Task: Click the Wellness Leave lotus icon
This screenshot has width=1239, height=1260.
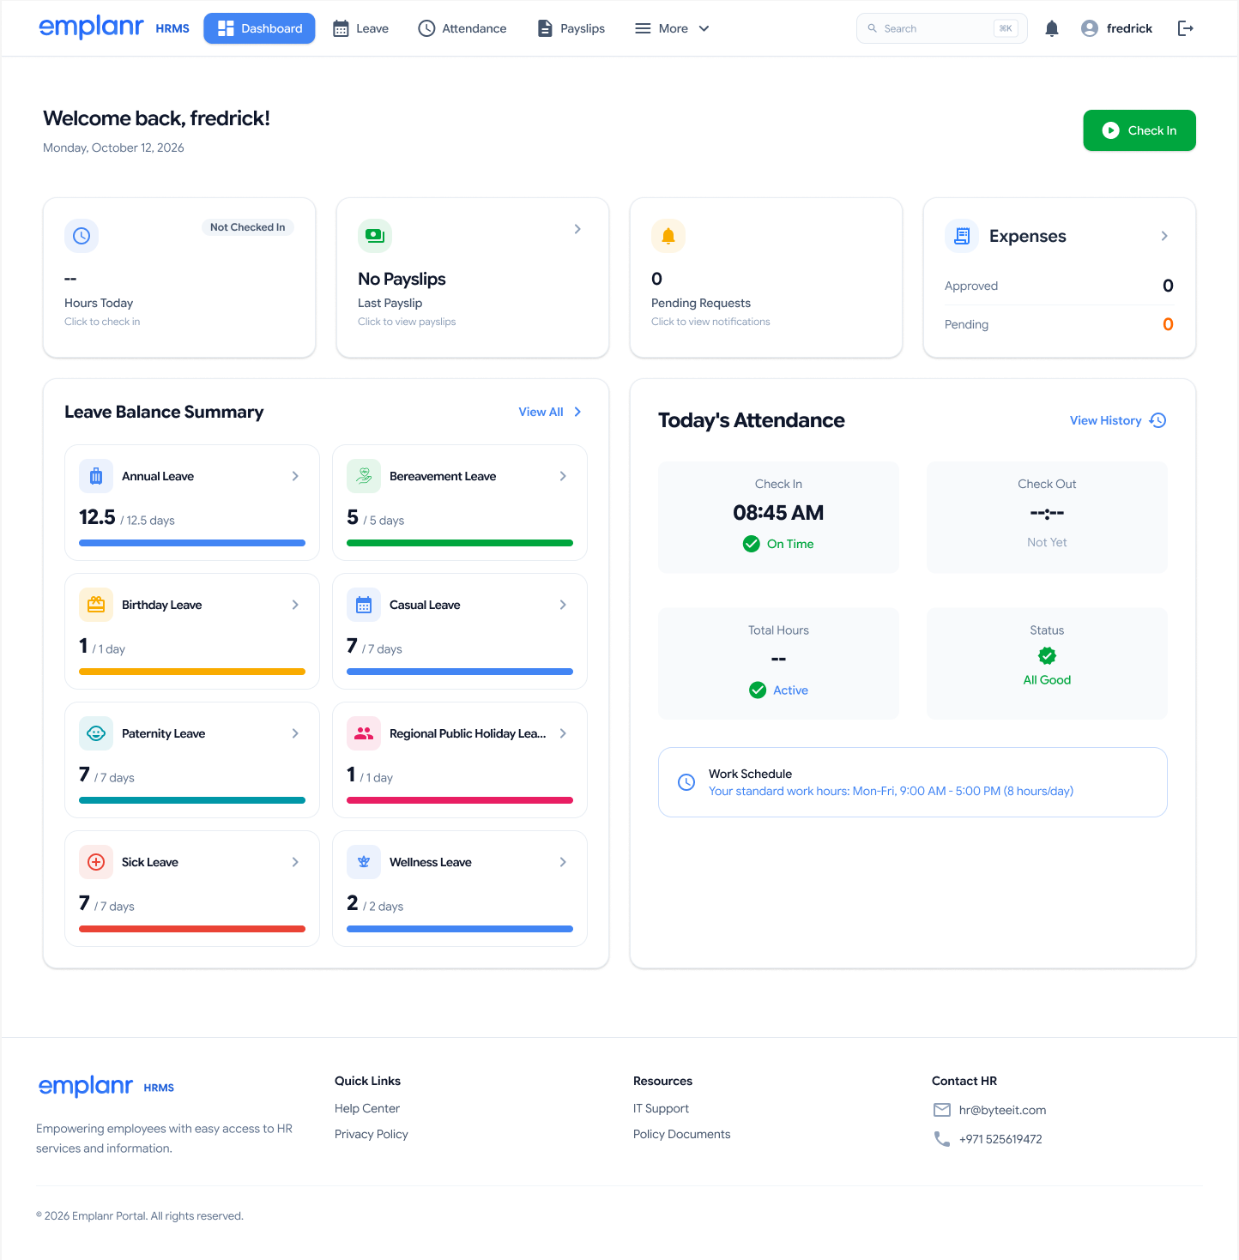Action: tap(364, 862)
